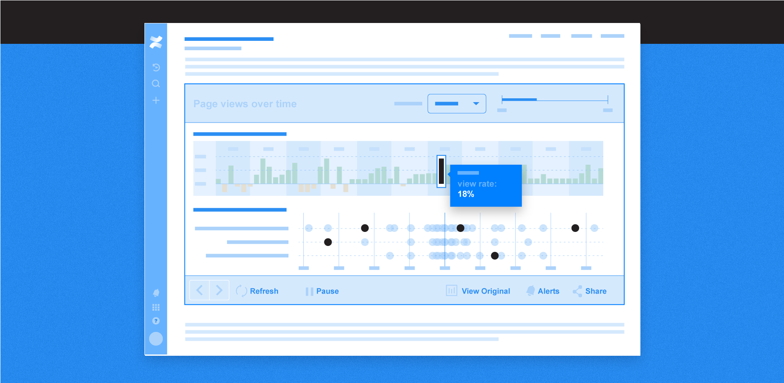Click the circular refresh arrow icon

click(x=241, y=291)
